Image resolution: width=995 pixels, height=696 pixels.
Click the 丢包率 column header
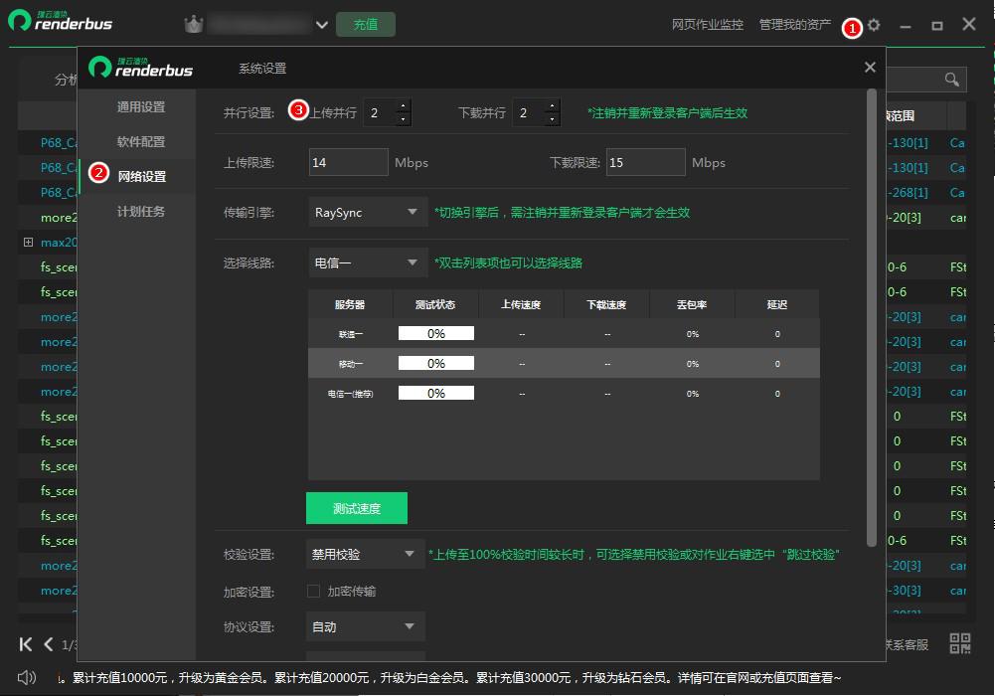(692, 304)
